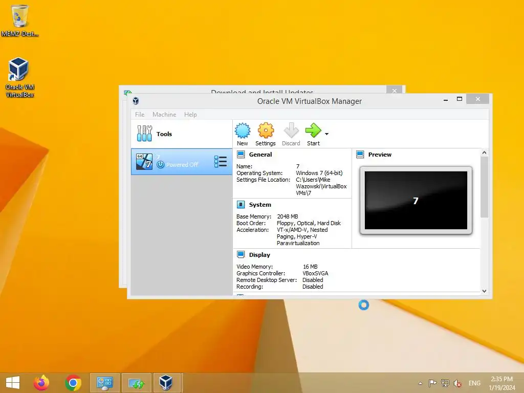
Task: Click the VirtualBox window title icon
Action: click(136, 101)
